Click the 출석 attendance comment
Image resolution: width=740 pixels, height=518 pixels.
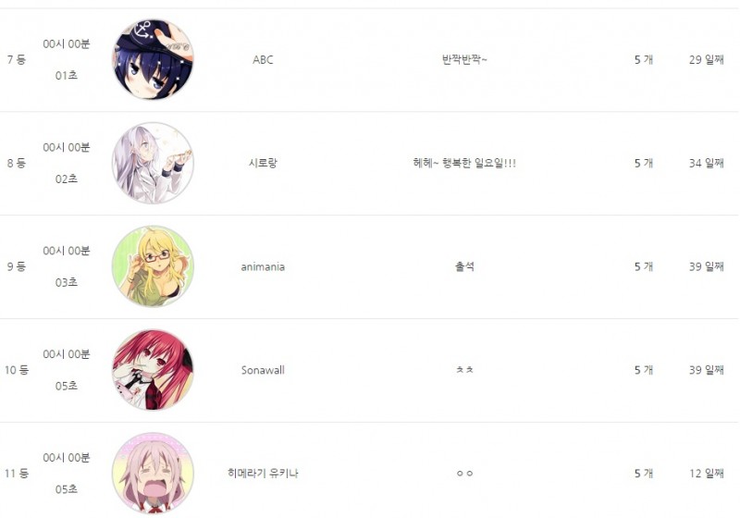pyautogui.click(x=464, y=266)
